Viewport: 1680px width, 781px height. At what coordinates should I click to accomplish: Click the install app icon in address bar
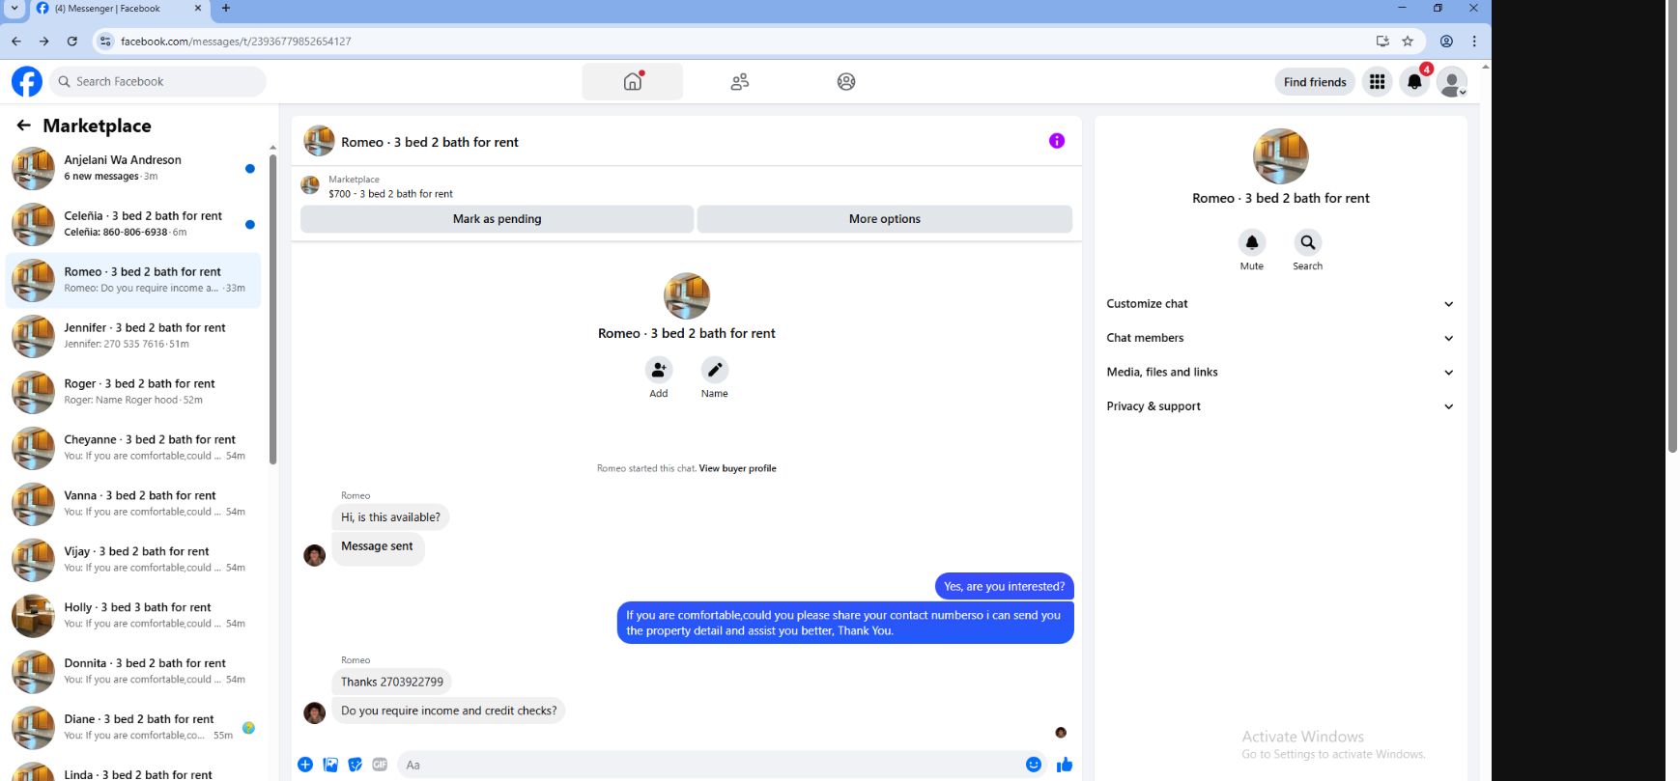tap(1382, 42)
